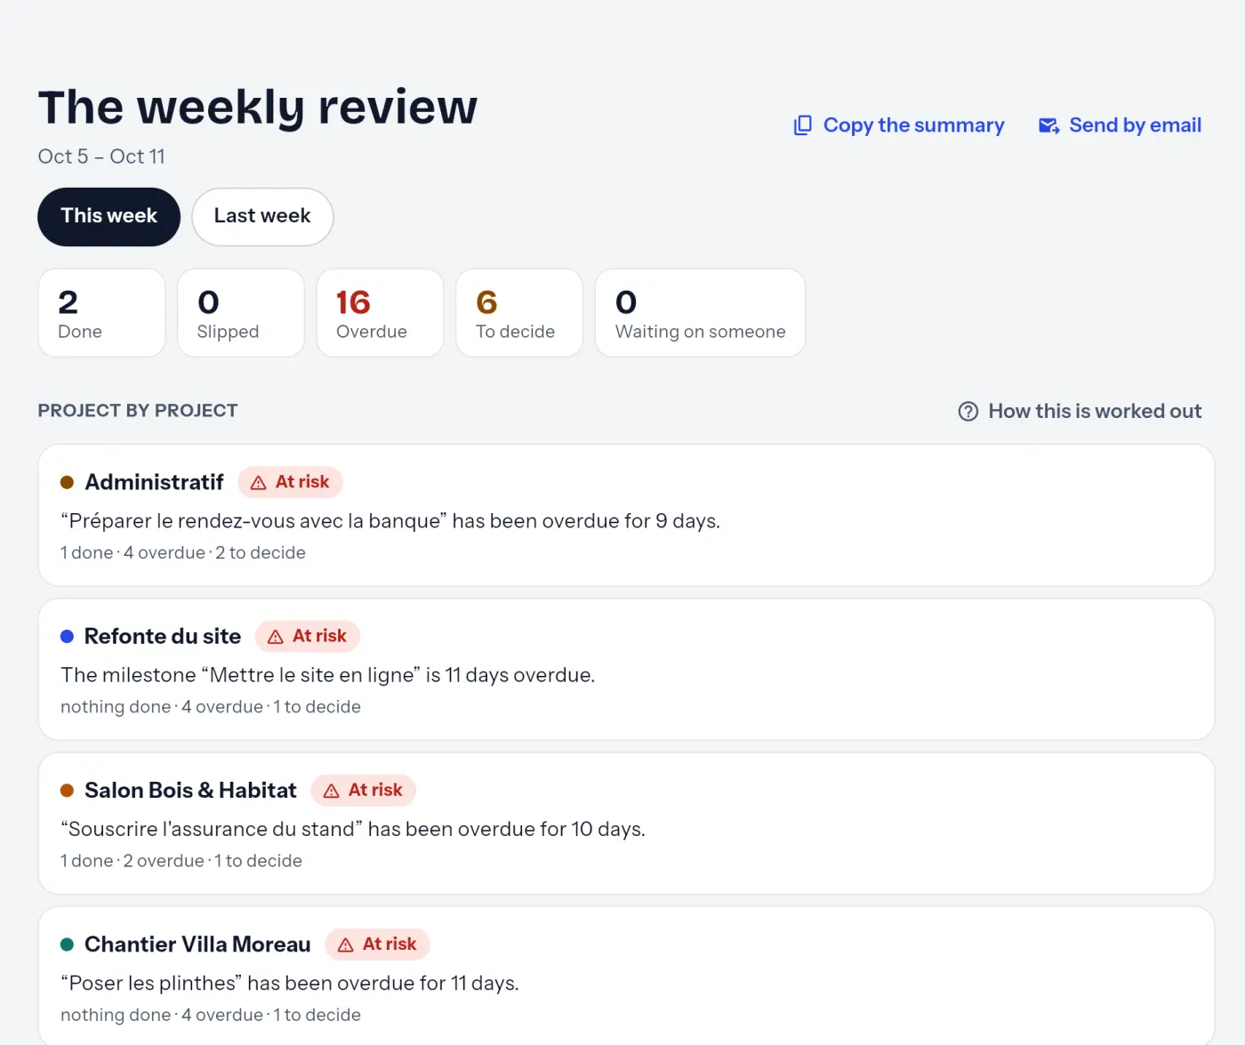1245x1045 pixels.
Task: Click the warning triangle in Chantier Villa Moreau's badge
Action: point(346,945)
